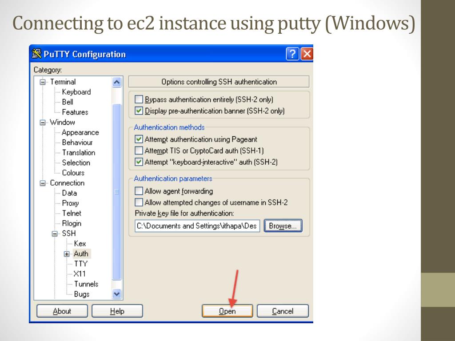Viewport: 455px width, 341px height.
Task: Click the question mark help button
Action: pos(292,54)
